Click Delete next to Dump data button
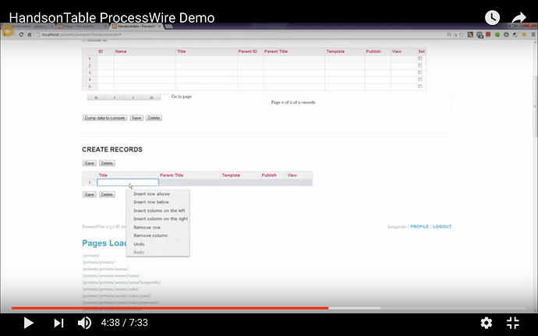 (x=154, y=118)
